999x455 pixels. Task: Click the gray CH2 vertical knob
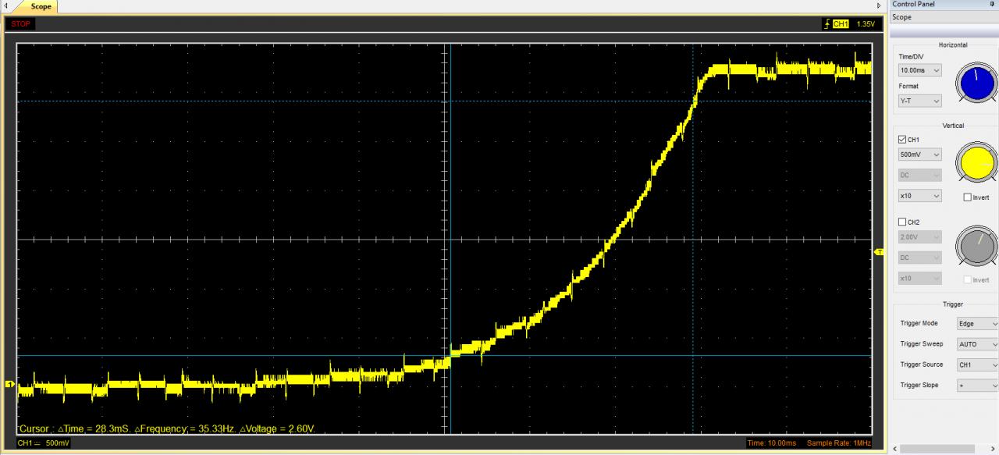coord(978,245)
